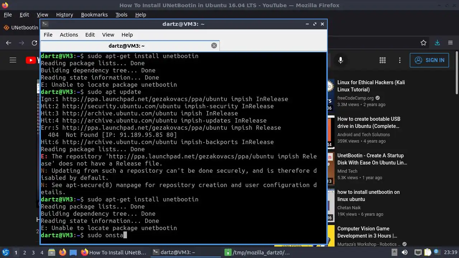Click Android and Tech Solutions channel name
This screenshot has height=258, width=459.
364,134
